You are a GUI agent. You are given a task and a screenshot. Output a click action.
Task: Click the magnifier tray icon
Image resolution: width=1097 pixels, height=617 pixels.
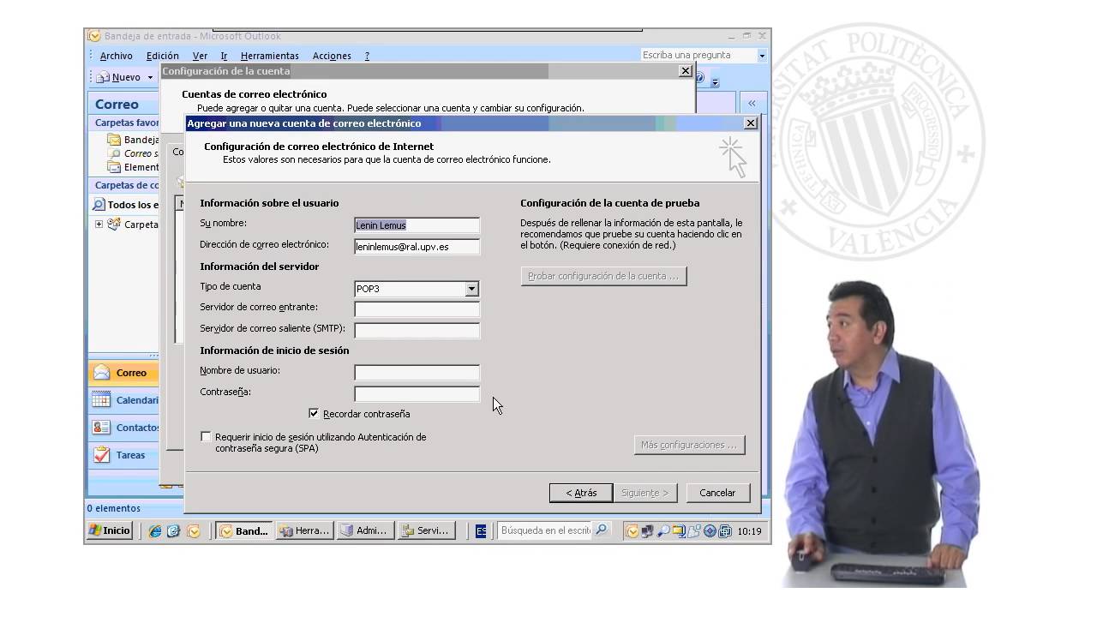click(x=662, y=531)
